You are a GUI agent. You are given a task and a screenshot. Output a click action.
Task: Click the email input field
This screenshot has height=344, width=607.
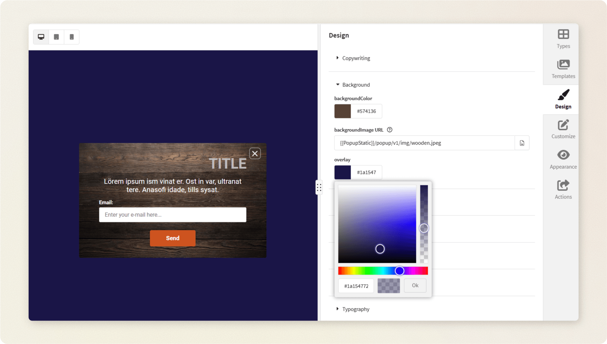tap(172, 215)
